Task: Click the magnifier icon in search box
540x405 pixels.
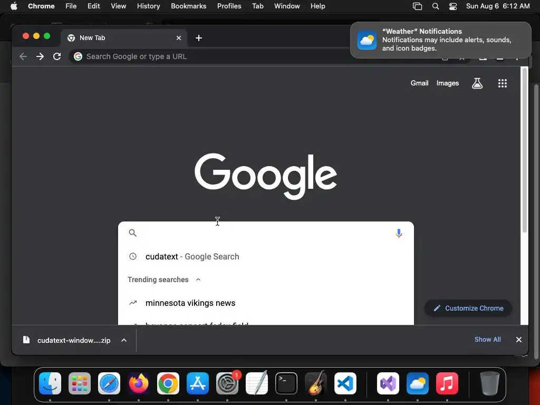Action: [x=132, y=233]
